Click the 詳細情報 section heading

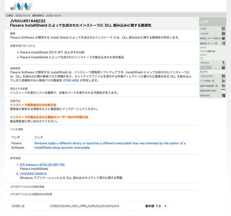pos(15,68)
